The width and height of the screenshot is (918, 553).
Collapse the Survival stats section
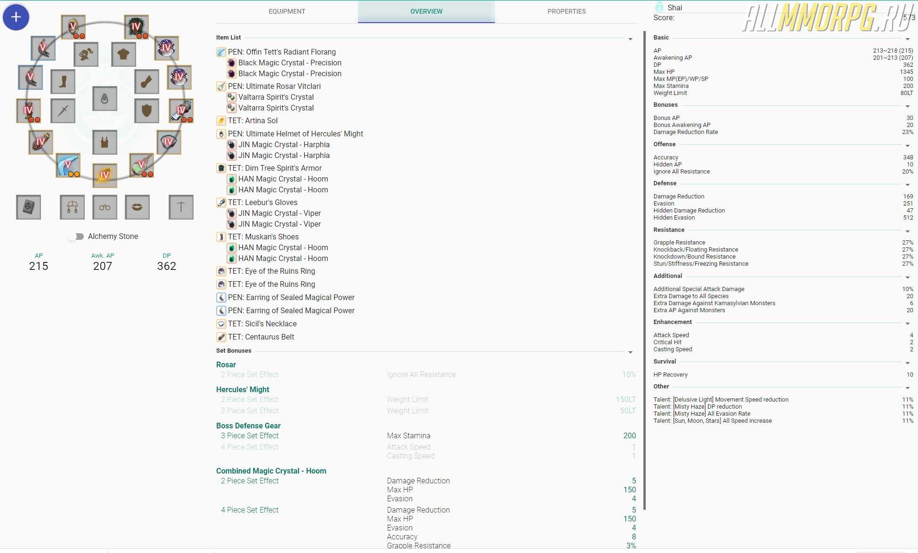click(x=908, y=363)
